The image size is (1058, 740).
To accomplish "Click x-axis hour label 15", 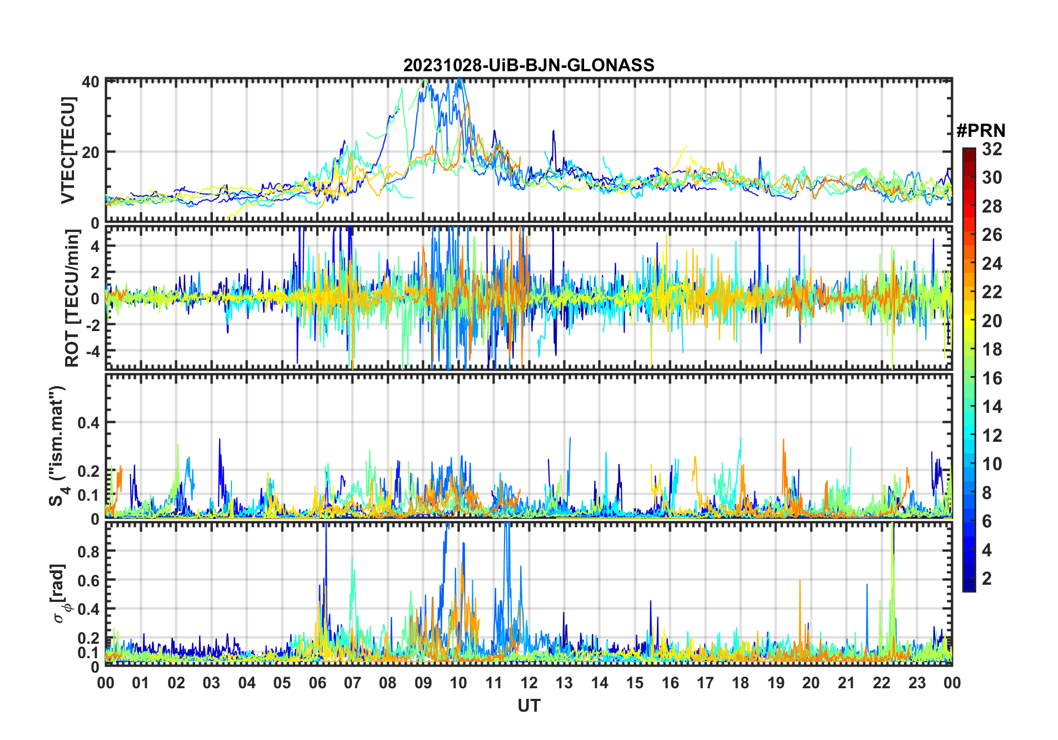I will point(635,683).
